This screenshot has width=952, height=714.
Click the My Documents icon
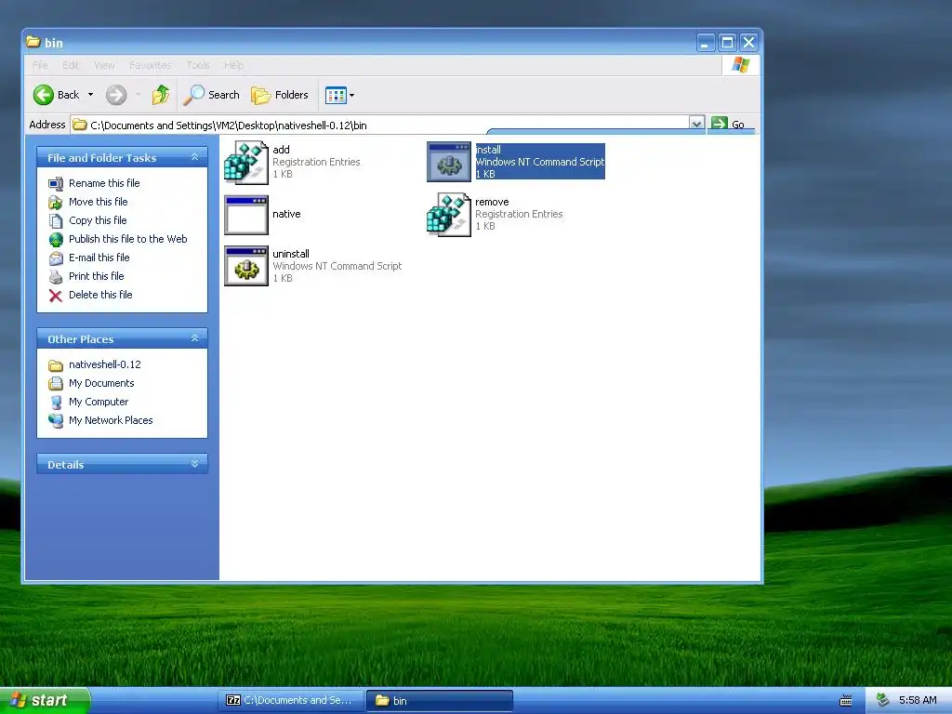(55, 384)
